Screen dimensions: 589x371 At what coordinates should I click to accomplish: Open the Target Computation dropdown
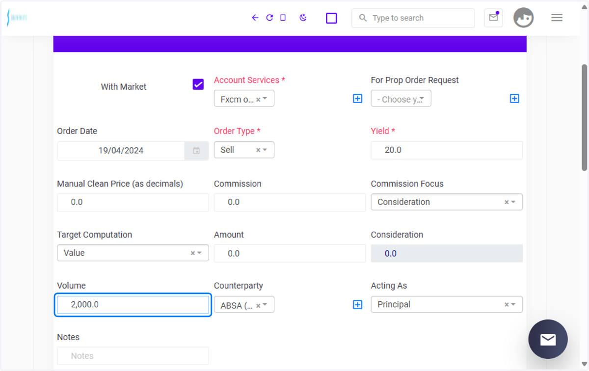pos(133,253)
